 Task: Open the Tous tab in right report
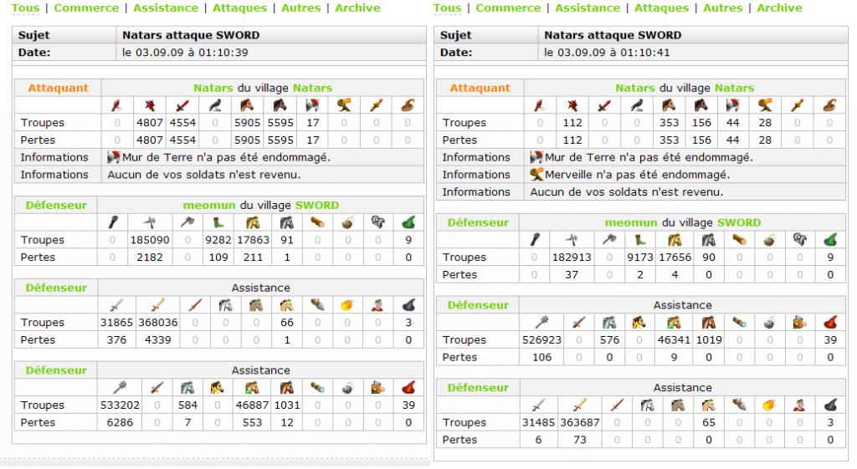pos(447,8)
